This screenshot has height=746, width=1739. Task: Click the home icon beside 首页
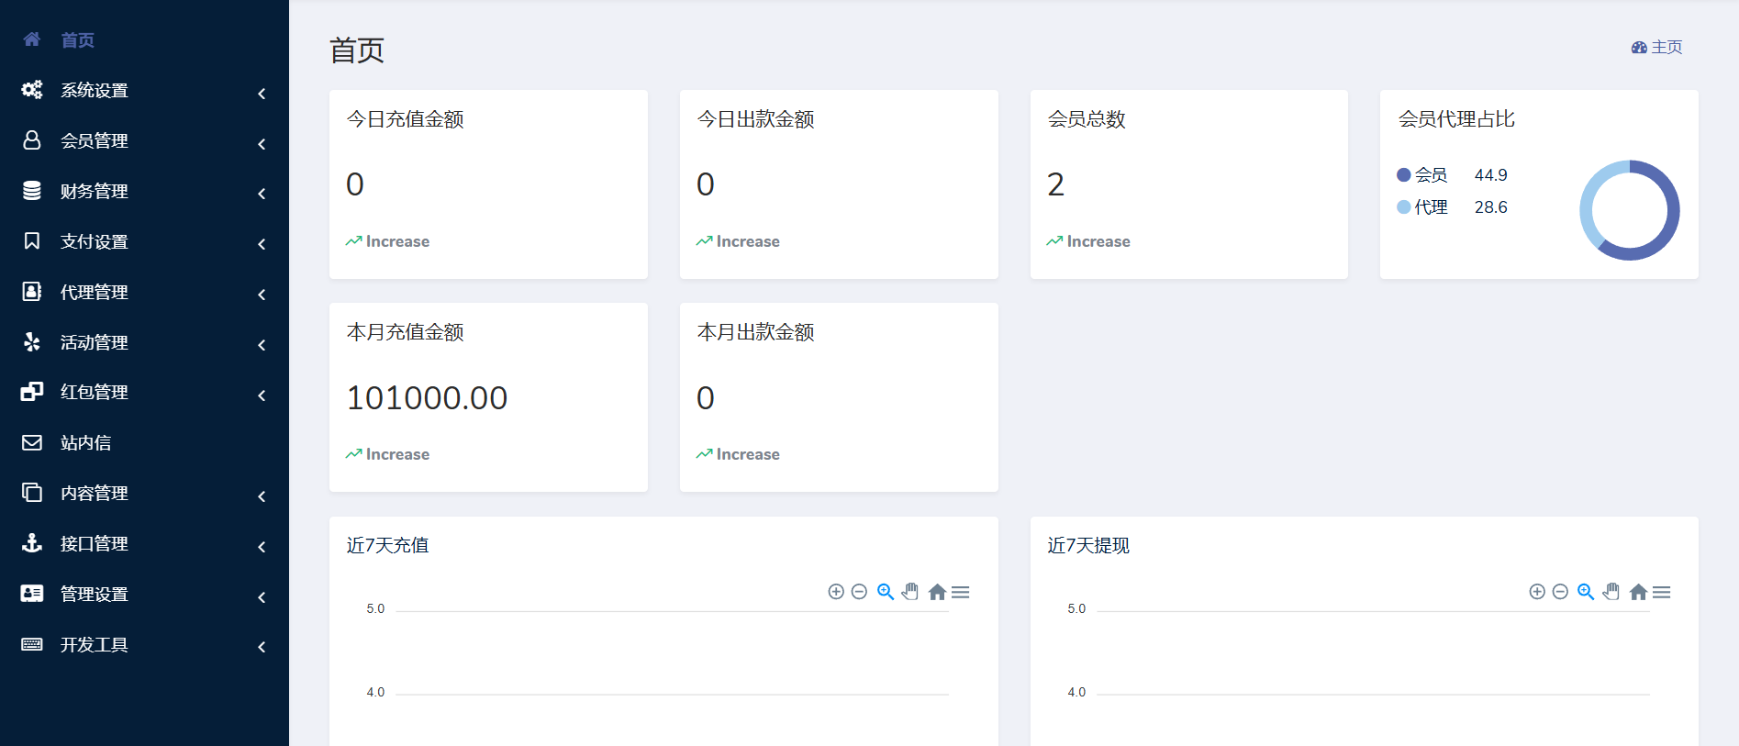coord(32,39)
